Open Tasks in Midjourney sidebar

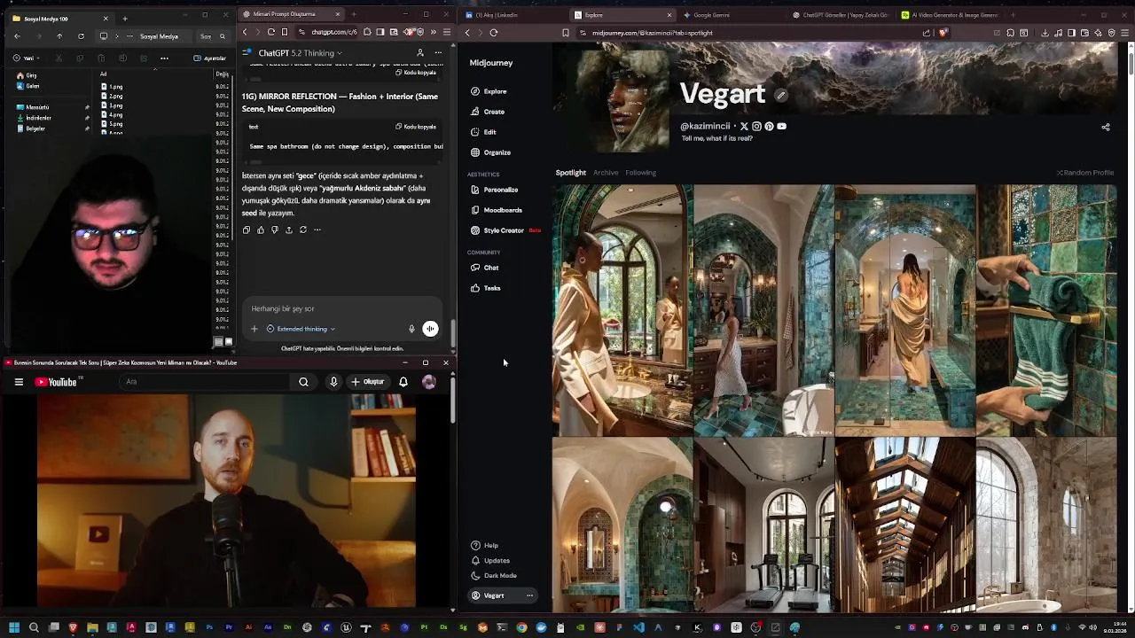tap(486, 288)
